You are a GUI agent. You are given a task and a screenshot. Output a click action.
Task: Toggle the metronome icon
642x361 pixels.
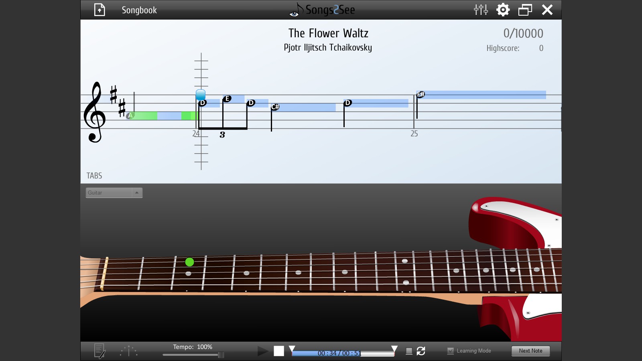coord(129,351)
